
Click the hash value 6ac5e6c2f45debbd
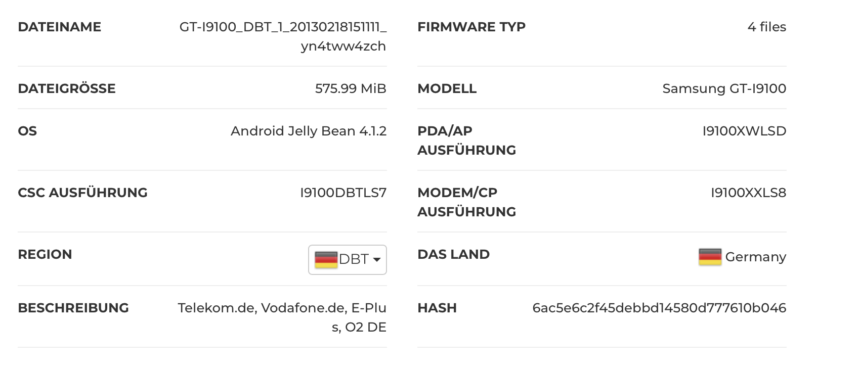659,308
